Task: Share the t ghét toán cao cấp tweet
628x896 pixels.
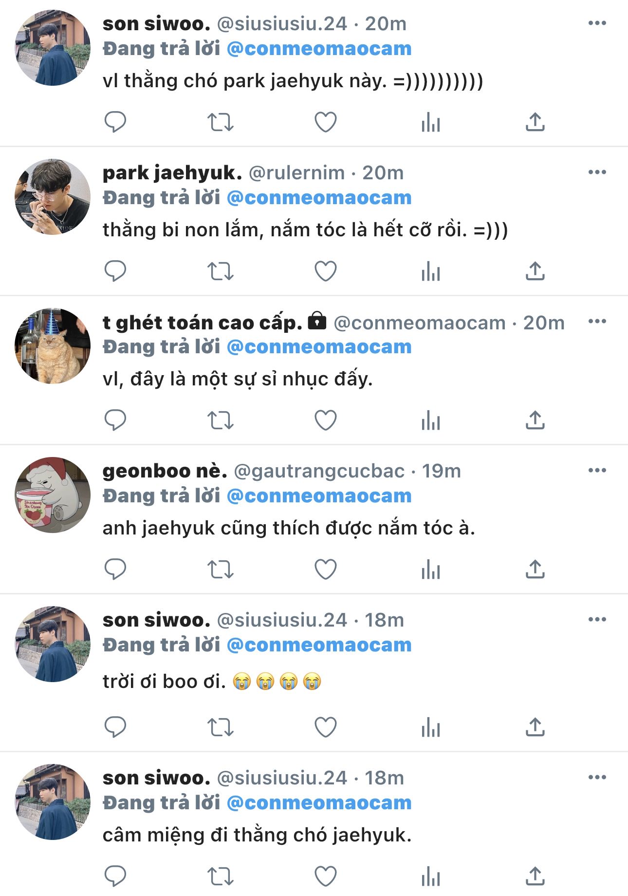Action: point(535,420)
